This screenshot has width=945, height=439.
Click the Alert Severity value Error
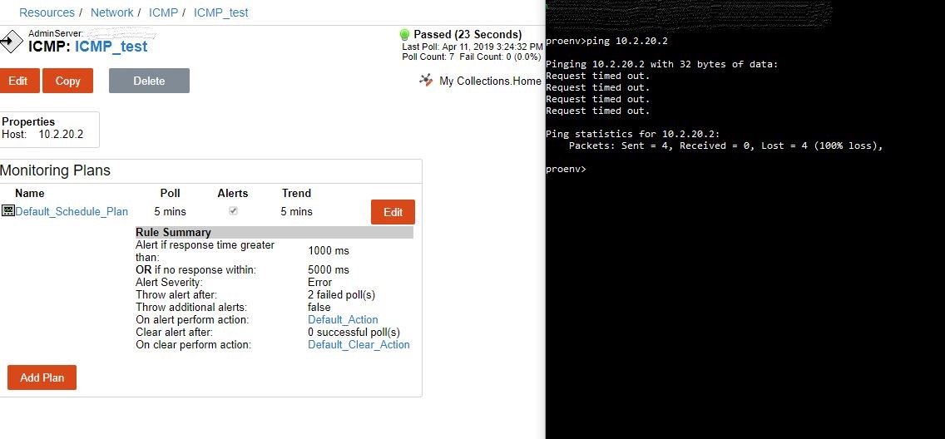pos(320,283)
